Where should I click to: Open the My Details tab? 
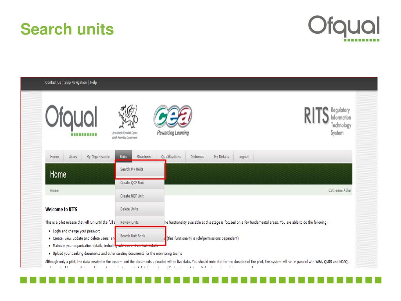coord(221,157)
